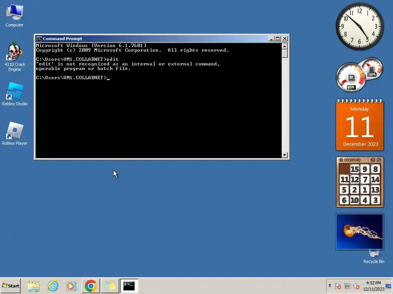The width and height of the screenshot is (393, 294).
Task: Open Google Chrome from taskbar
Action: [x=91, y=286]
